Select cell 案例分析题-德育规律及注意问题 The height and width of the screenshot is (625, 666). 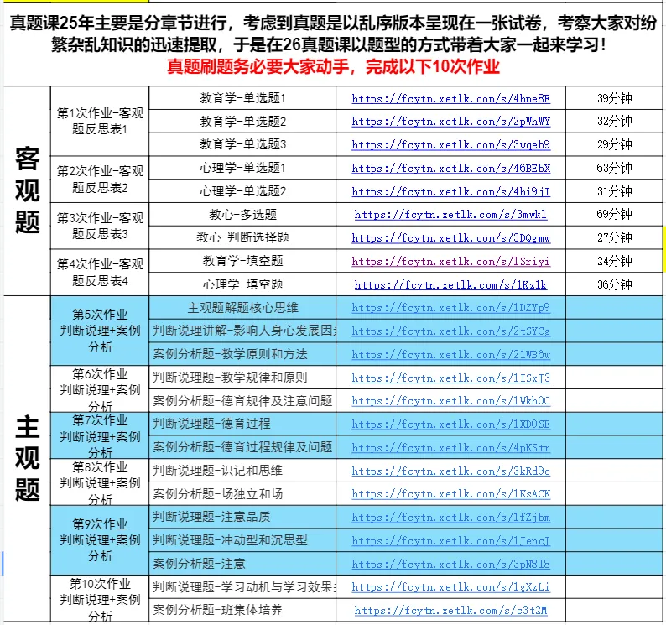(242, 400)
